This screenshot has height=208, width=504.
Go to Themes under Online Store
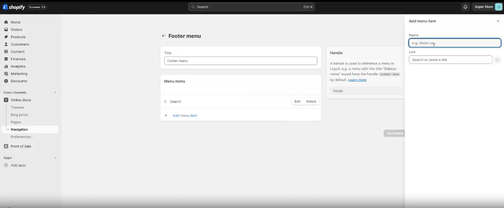click(x=17, y=107)
